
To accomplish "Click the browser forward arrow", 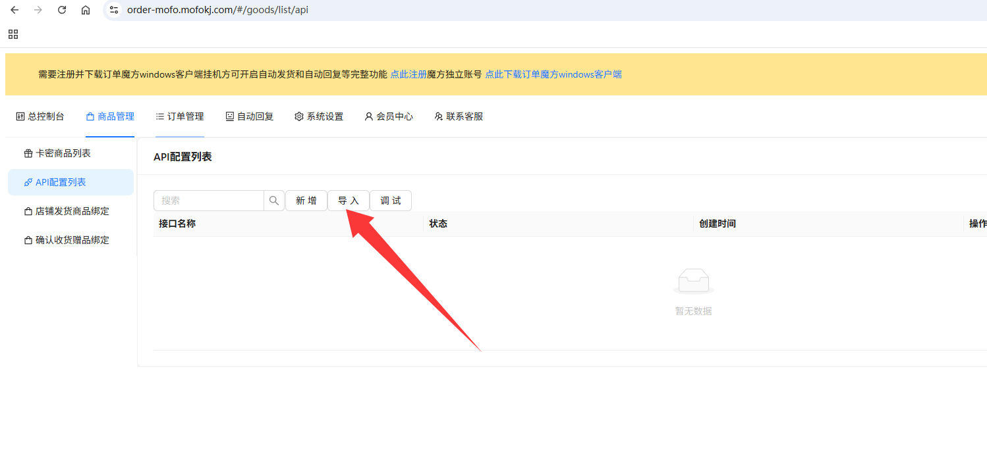I will point(38,10).
